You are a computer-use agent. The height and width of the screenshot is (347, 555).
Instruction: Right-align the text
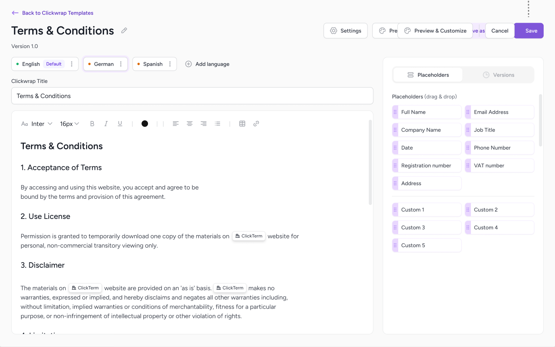tap(203, 124)
